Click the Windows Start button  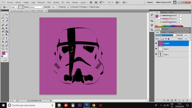pos(3,105)
